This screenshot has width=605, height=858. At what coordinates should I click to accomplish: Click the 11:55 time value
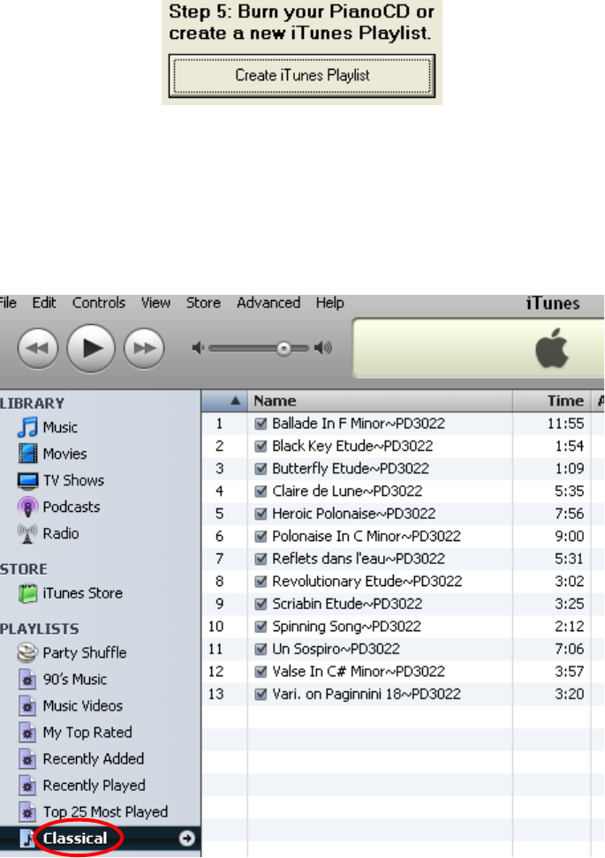[565, 424]
